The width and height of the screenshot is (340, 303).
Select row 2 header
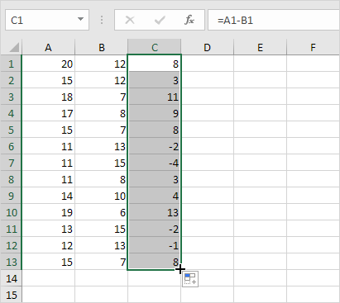pos(11,80)
